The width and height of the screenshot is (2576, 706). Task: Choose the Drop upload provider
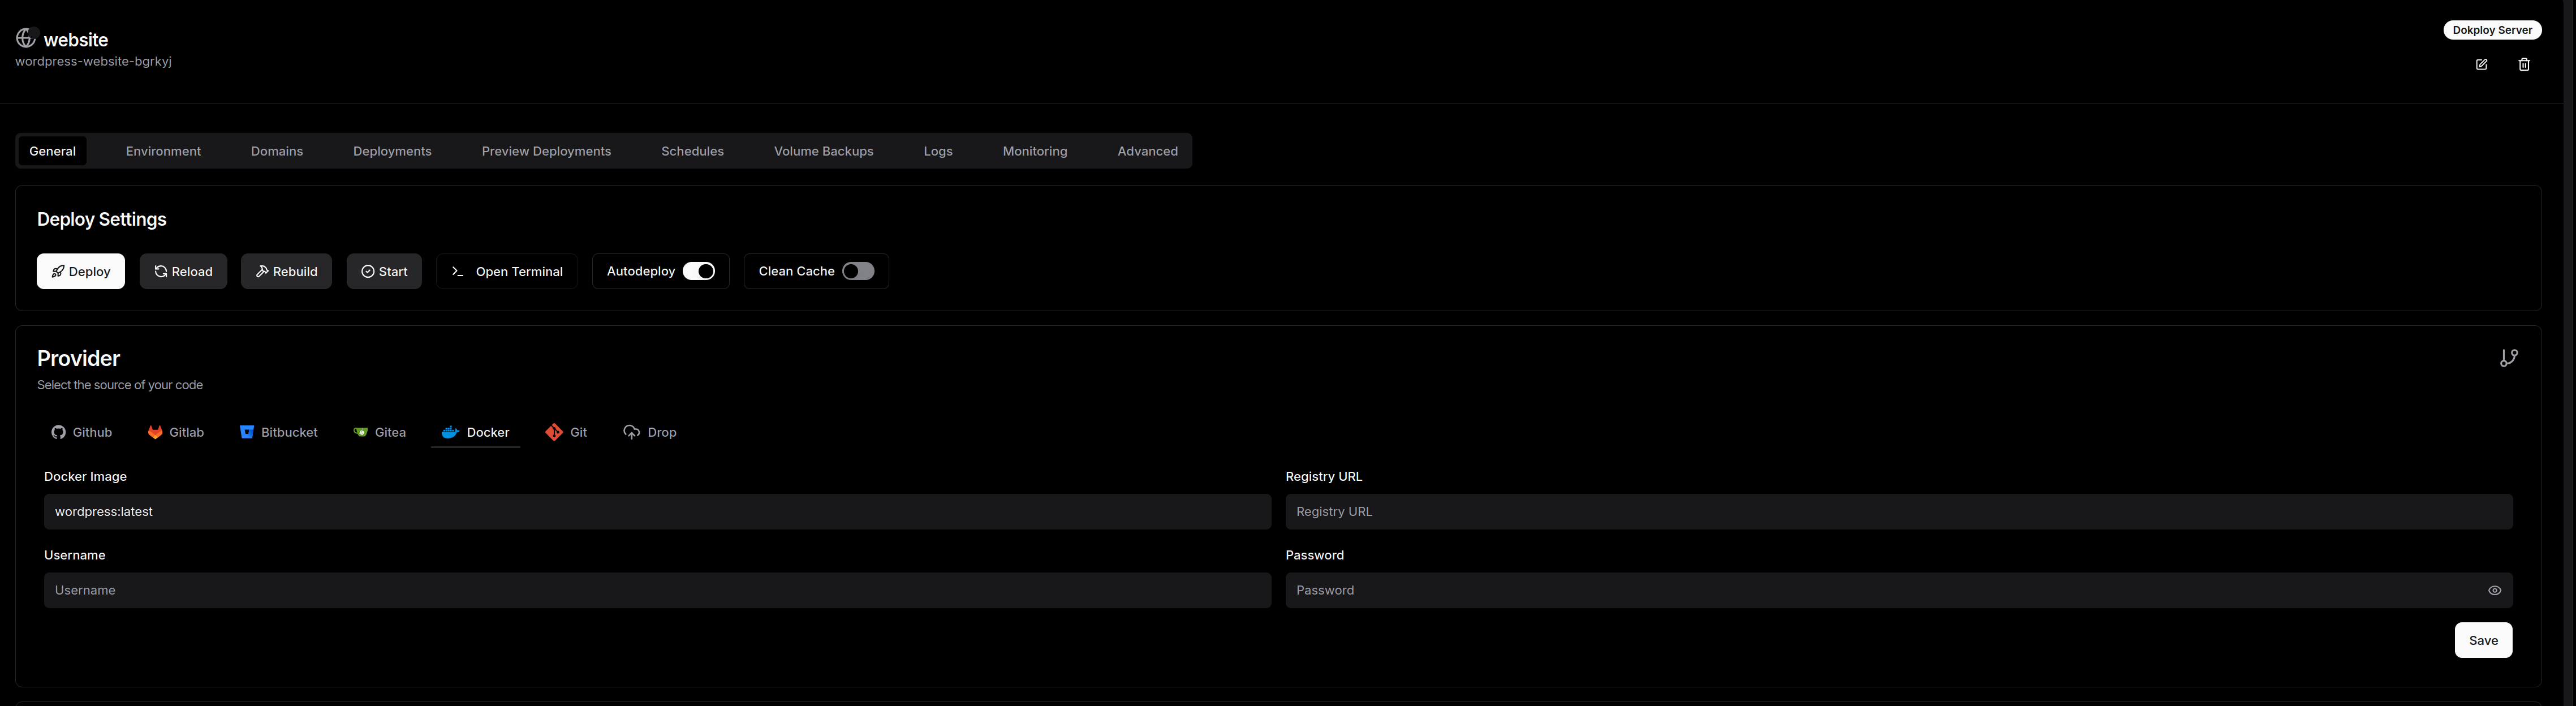point(650,432)
